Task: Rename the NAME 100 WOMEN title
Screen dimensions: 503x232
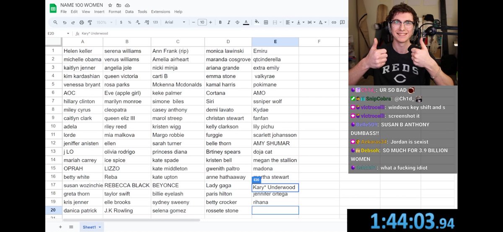Action: pos(82,5)
